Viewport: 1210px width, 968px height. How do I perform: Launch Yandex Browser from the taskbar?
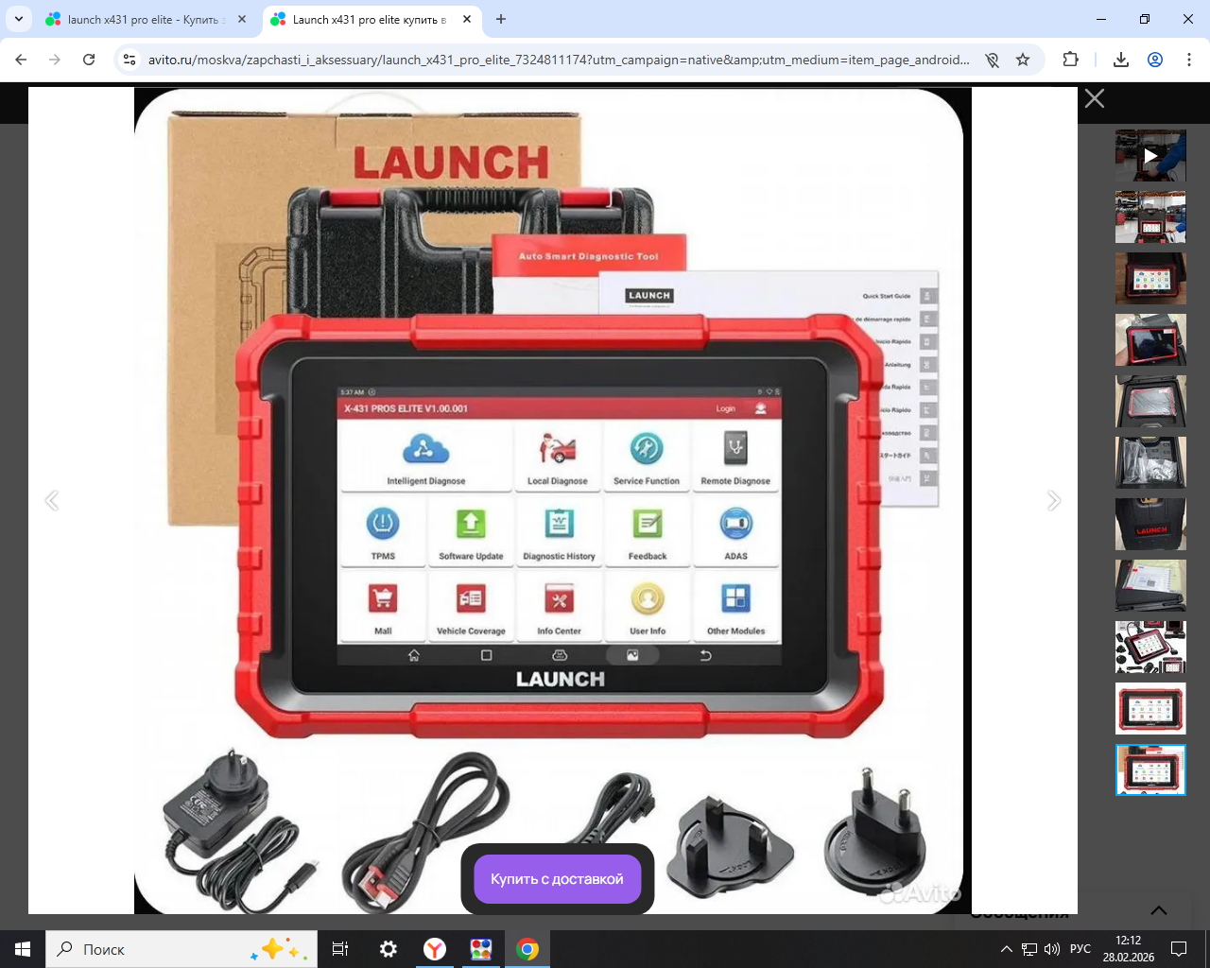coord(435,949)
